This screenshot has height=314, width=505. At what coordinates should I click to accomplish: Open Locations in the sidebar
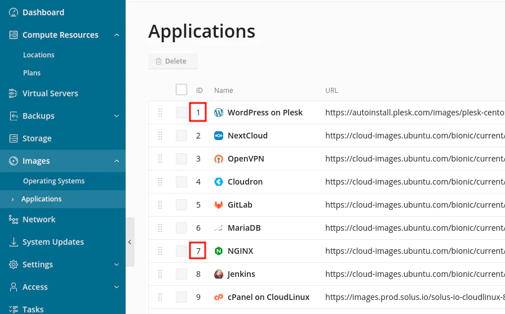39,55
